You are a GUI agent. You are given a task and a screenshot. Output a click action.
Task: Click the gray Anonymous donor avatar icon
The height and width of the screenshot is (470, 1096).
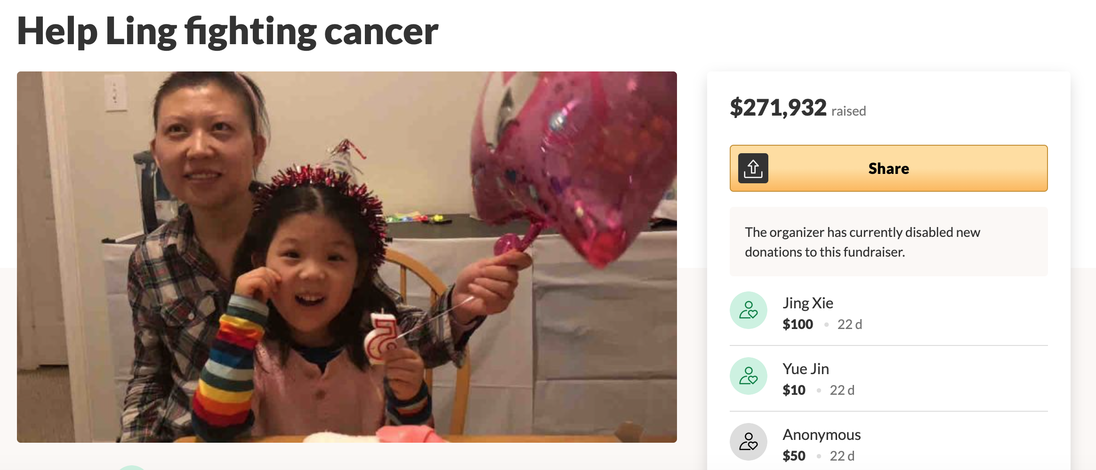point(748,442)
